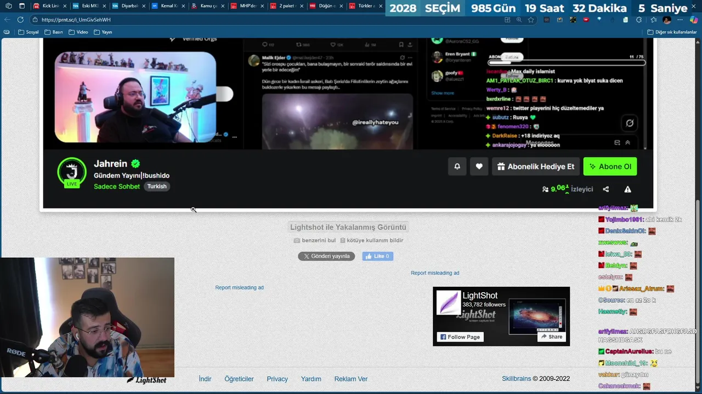
Task: Click Follow Page in LightShot widget
Action: (x=459, y=337)
